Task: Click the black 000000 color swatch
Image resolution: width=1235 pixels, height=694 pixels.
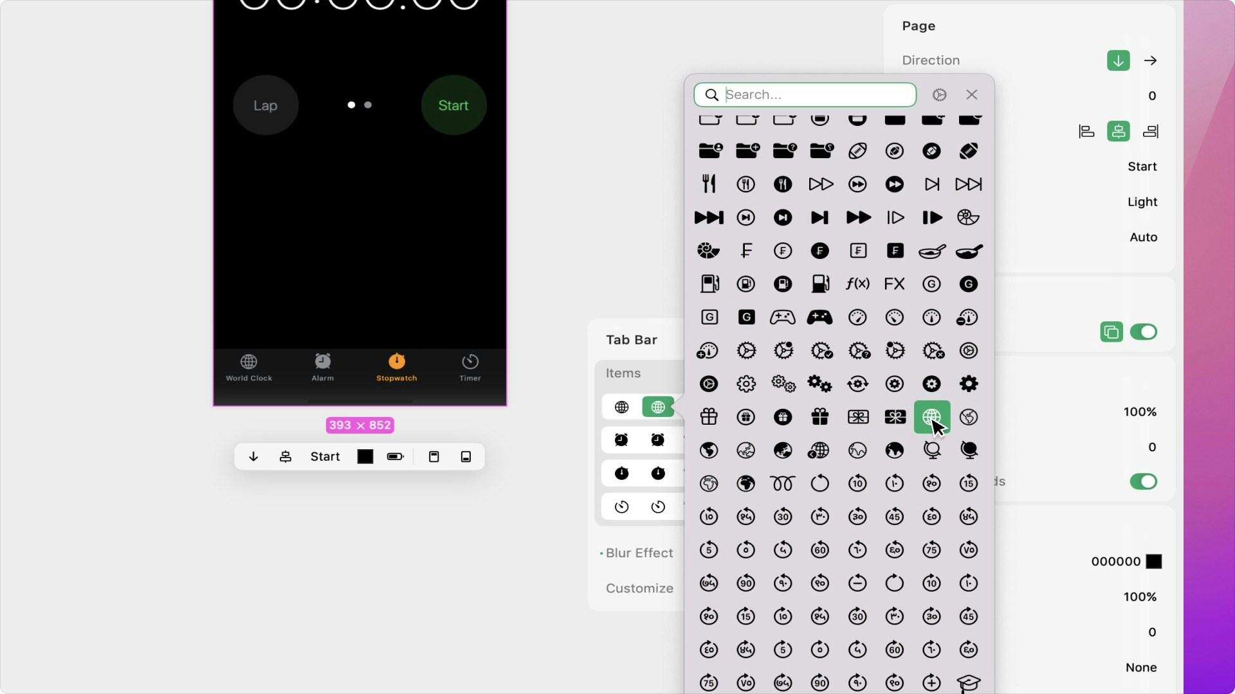Action: click(x=1154, y=562)
